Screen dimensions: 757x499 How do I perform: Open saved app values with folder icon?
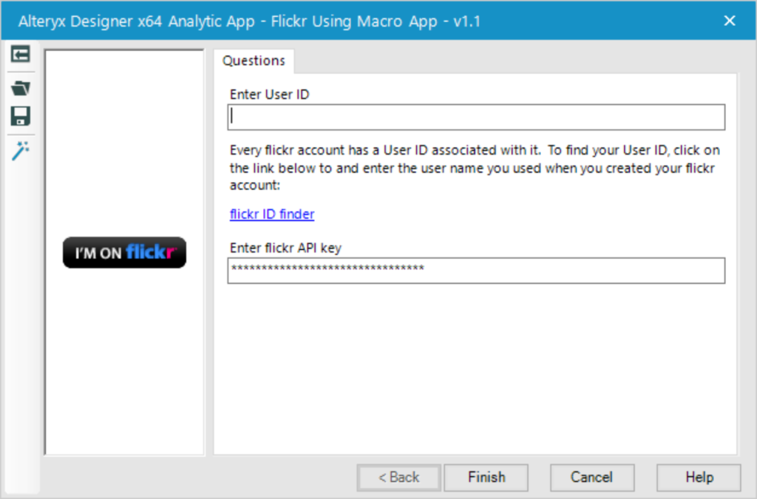coord(20,88)
